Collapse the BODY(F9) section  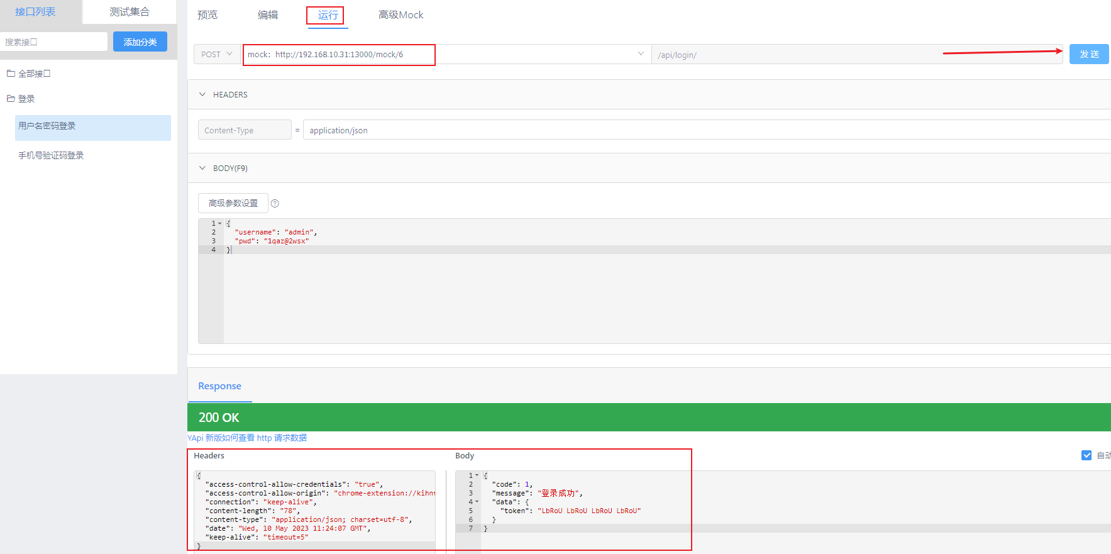pyautogui.click(x=202, y=168)
